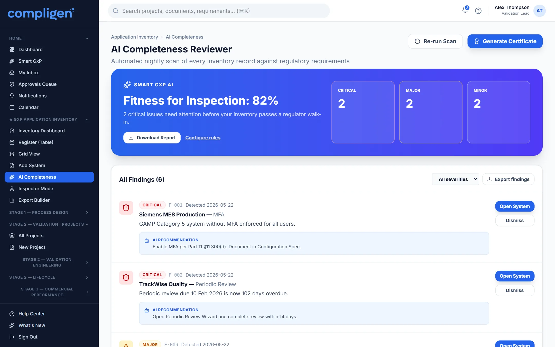Click the critical shield icon for F-002
This screenshot has height=347, width=555.
coord(126,277)
